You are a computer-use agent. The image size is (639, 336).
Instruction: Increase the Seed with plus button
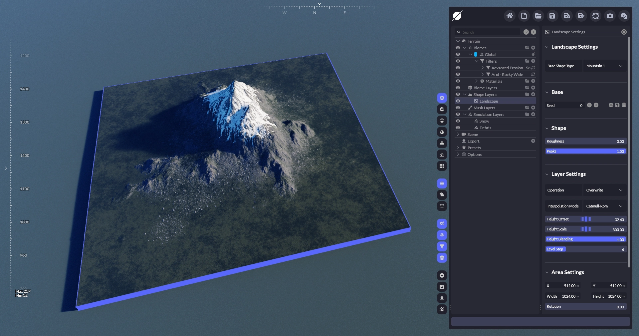(x=596, y=105)
